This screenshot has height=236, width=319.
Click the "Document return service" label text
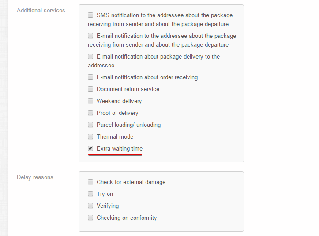click(x=128, y=89)
